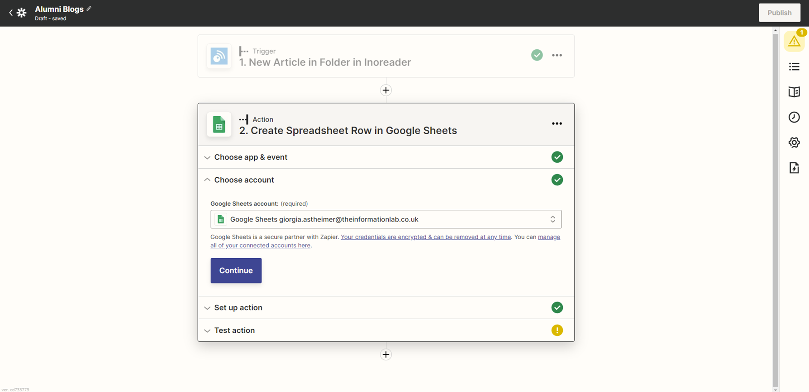This screenshot has height=392, width=809.
Task: Select the trigger step title text
Action: point(325,62)
